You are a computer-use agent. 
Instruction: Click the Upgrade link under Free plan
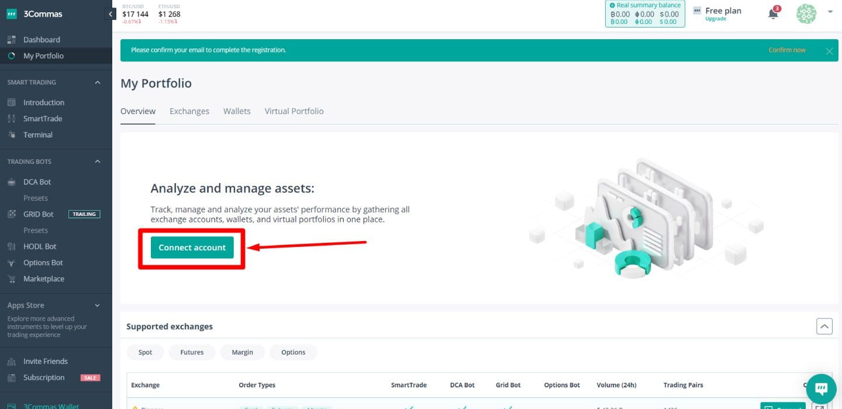[716, 19]
